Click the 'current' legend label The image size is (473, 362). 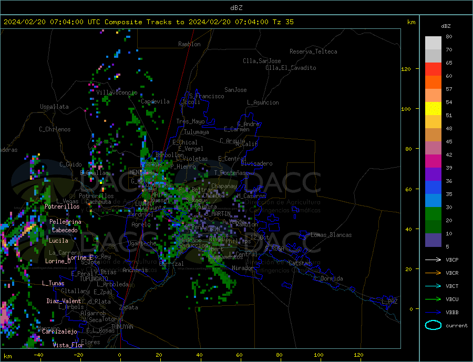click(x=457, y=326)
